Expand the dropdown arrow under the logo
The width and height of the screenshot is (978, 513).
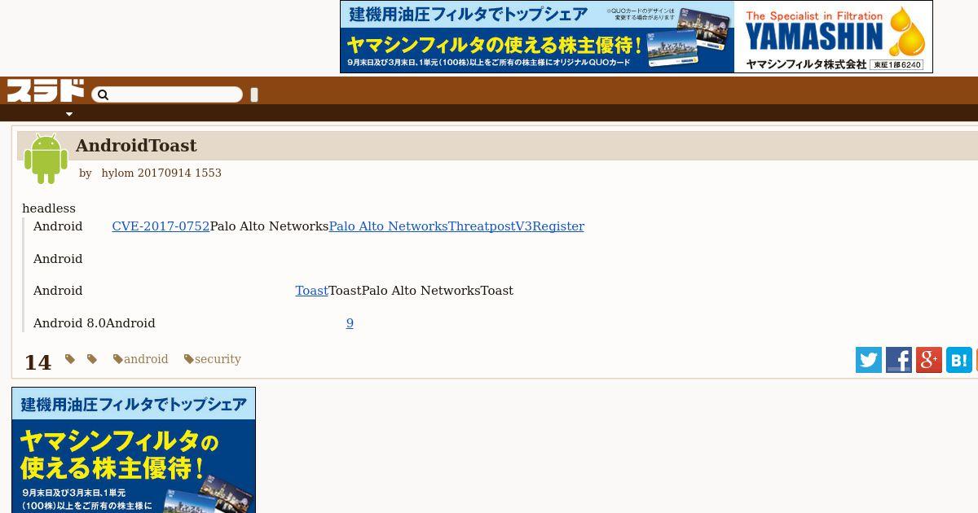coord(69,114)
